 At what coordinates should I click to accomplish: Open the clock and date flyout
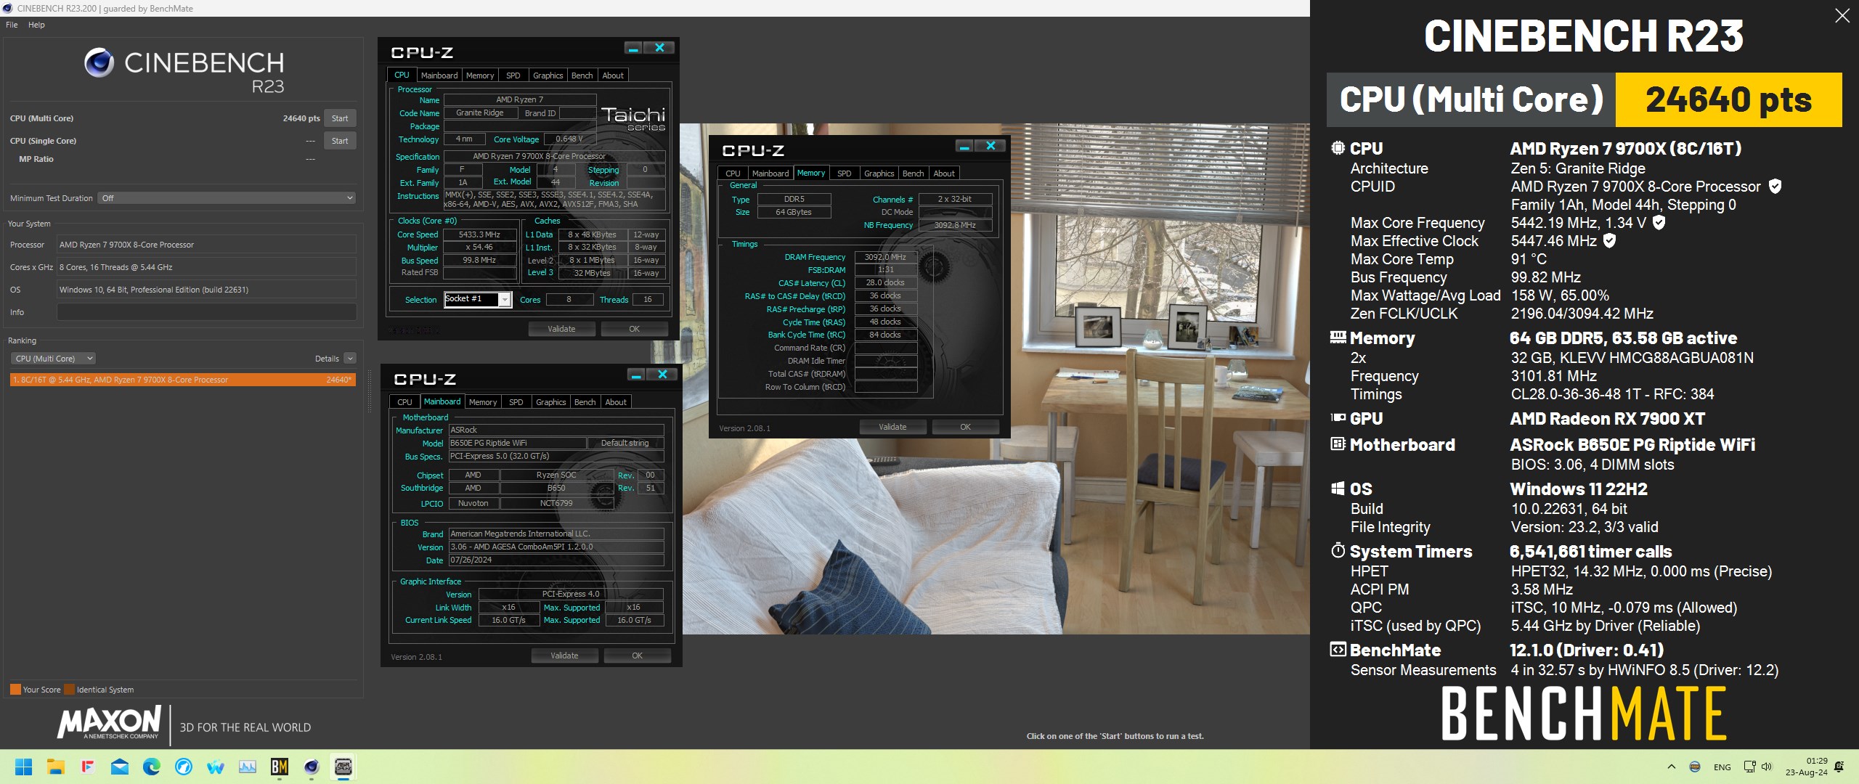tap(1807, 767)
